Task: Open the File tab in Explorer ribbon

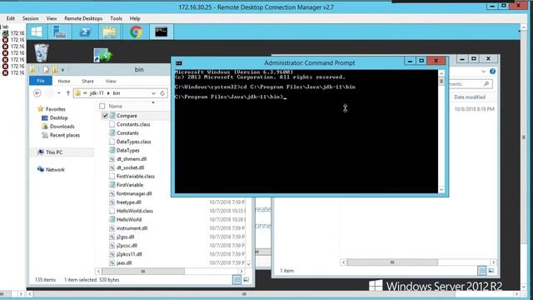Action: [41, 81]
